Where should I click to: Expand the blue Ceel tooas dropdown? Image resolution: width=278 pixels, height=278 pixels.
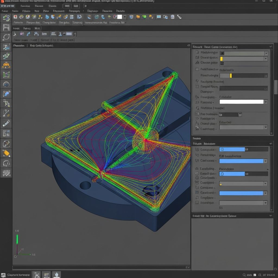coord(265,161)
